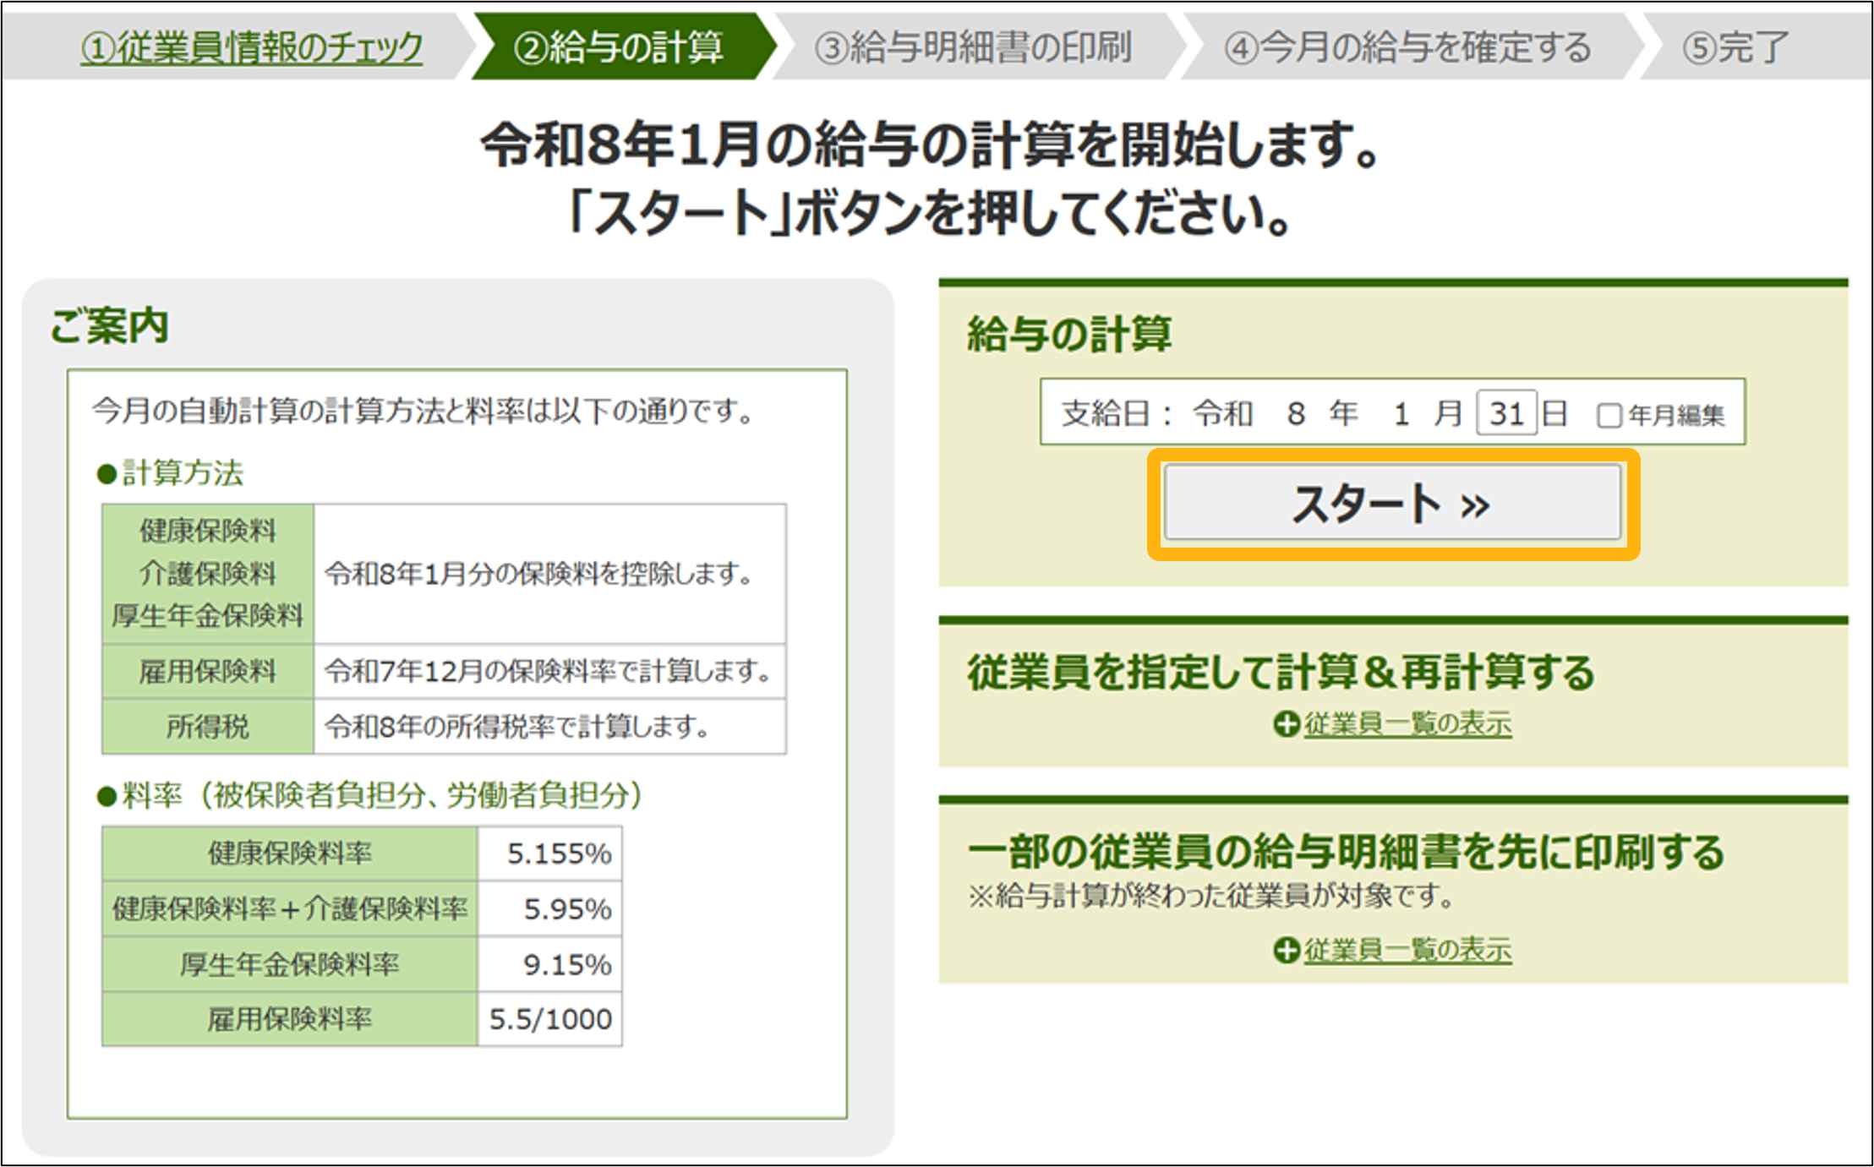The width and height of the screenshot is (1874, 1167).
Task: Click the ご案内 panel heading
Action: pyautogui.click(x=110, y=325)
